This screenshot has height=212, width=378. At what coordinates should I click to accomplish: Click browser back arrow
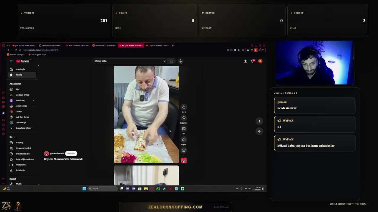8,50
